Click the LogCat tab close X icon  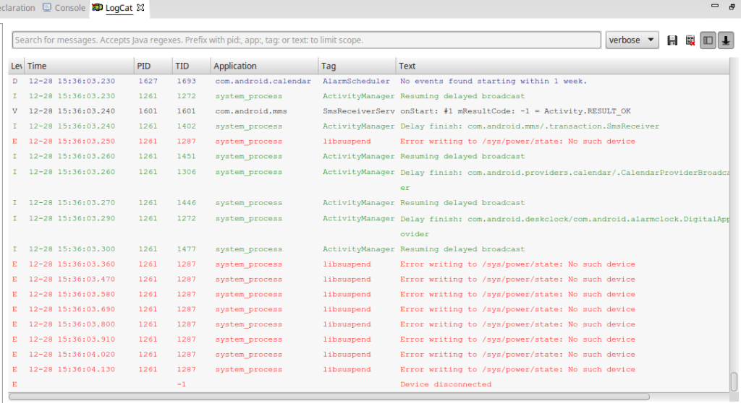coord(141,8)
